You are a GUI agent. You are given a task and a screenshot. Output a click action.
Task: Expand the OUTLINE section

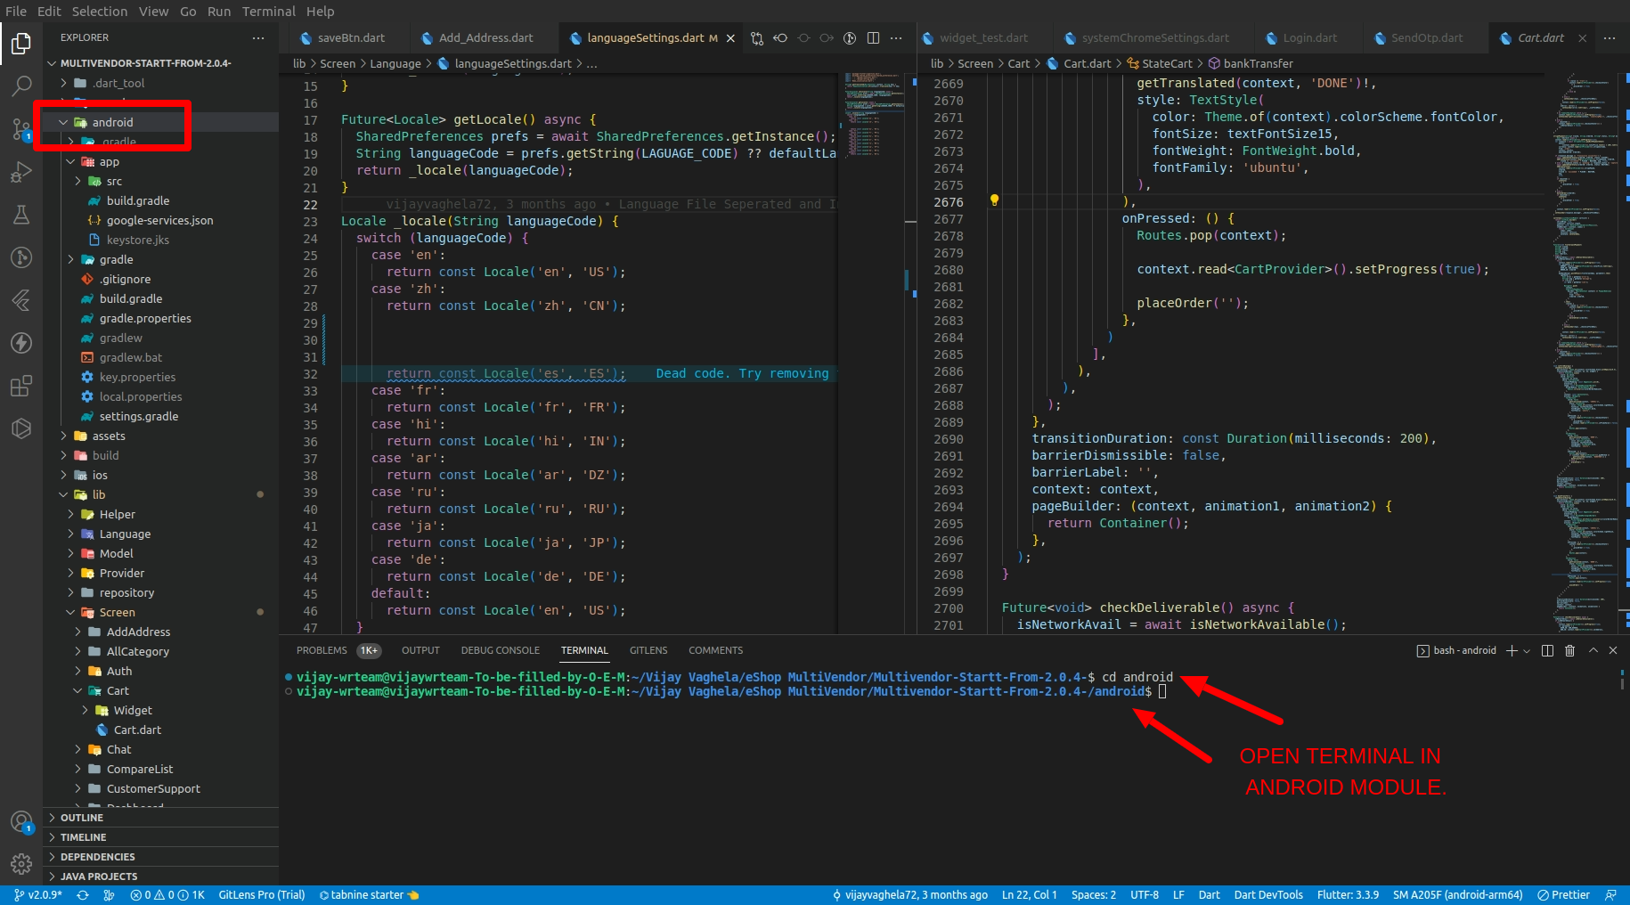[x=82, y=818]
